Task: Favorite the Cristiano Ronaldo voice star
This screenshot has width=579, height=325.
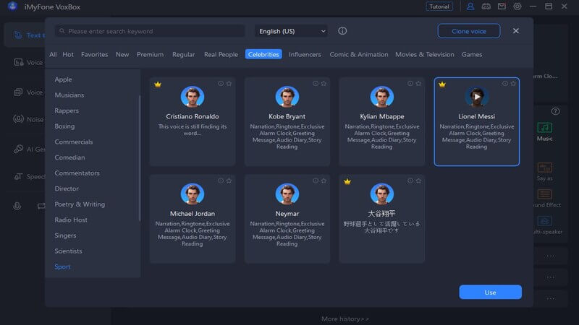Action: coord(229,84)
